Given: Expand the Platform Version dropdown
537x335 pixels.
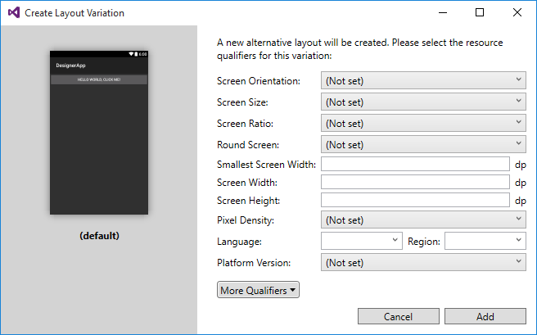Looking at the screenshot, I should pos(423,262).
